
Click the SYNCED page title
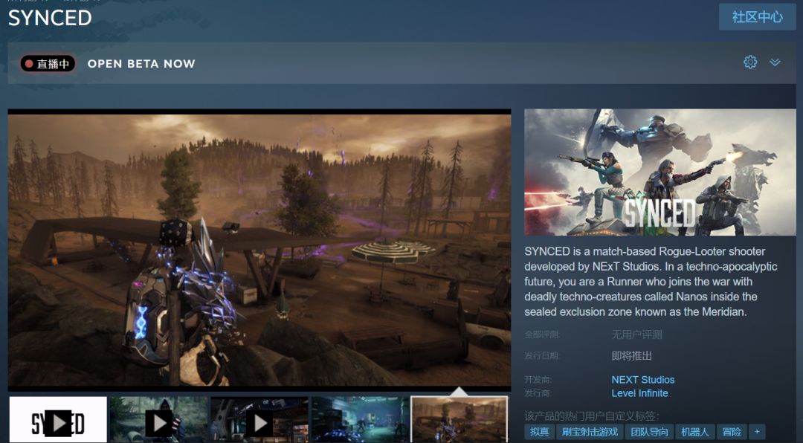(50, 19)
